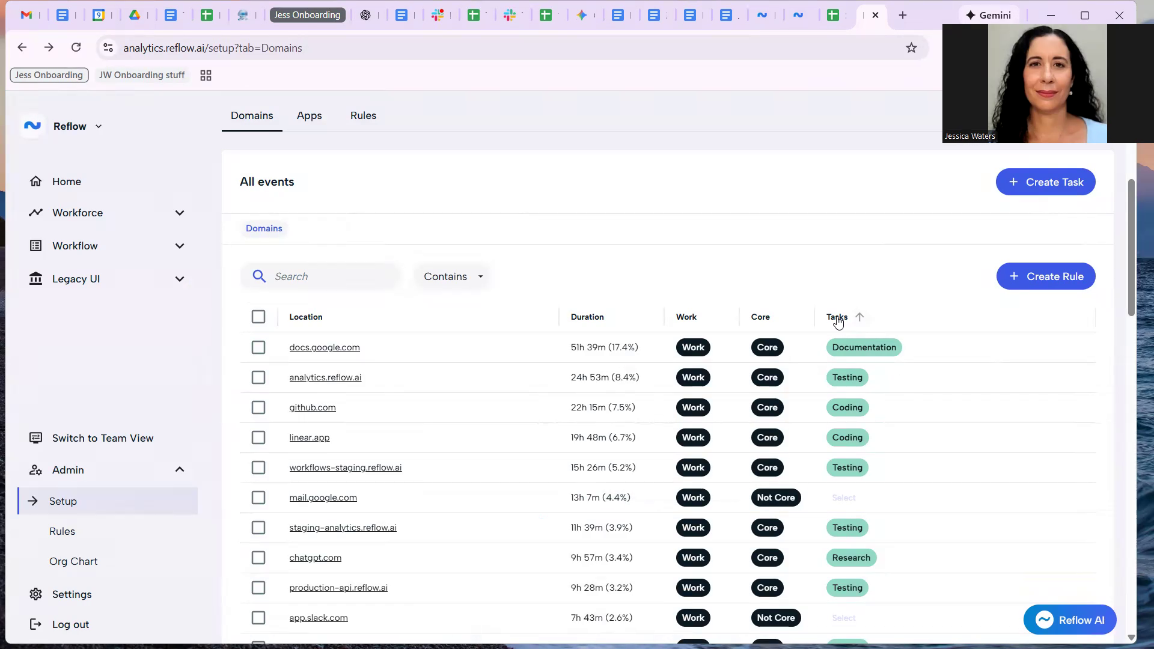
Task: Click the Reflow logo icon
Action: tap(32, 126)
